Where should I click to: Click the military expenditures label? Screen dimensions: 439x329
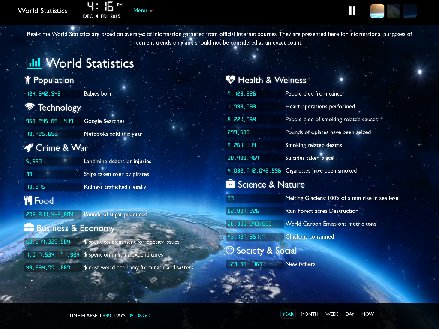pyautogui.click(x=123, y=255)
